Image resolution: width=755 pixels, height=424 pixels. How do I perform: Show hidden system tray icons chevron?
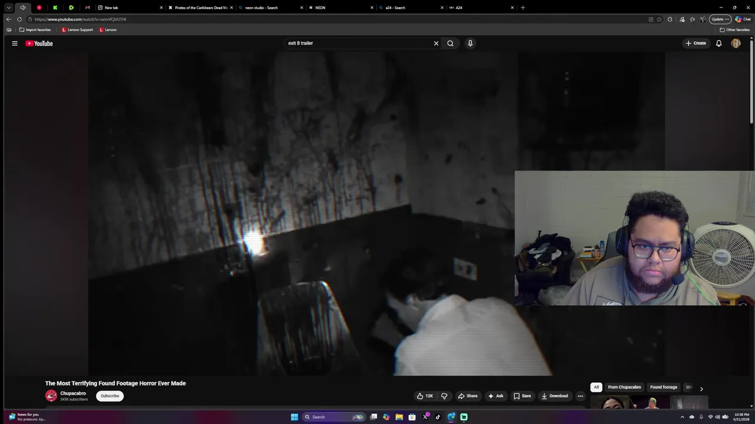tap(682, 417)
